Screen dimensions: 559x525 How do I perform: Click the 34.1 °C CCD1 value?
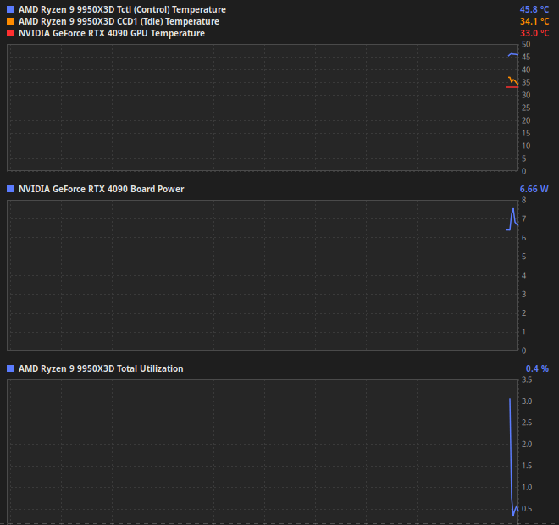point(534,21)
